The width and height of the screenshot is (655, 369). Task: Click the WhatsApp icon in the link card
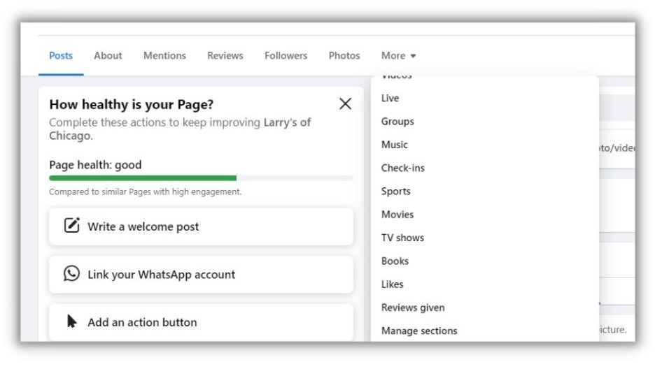tap(71, 273)
